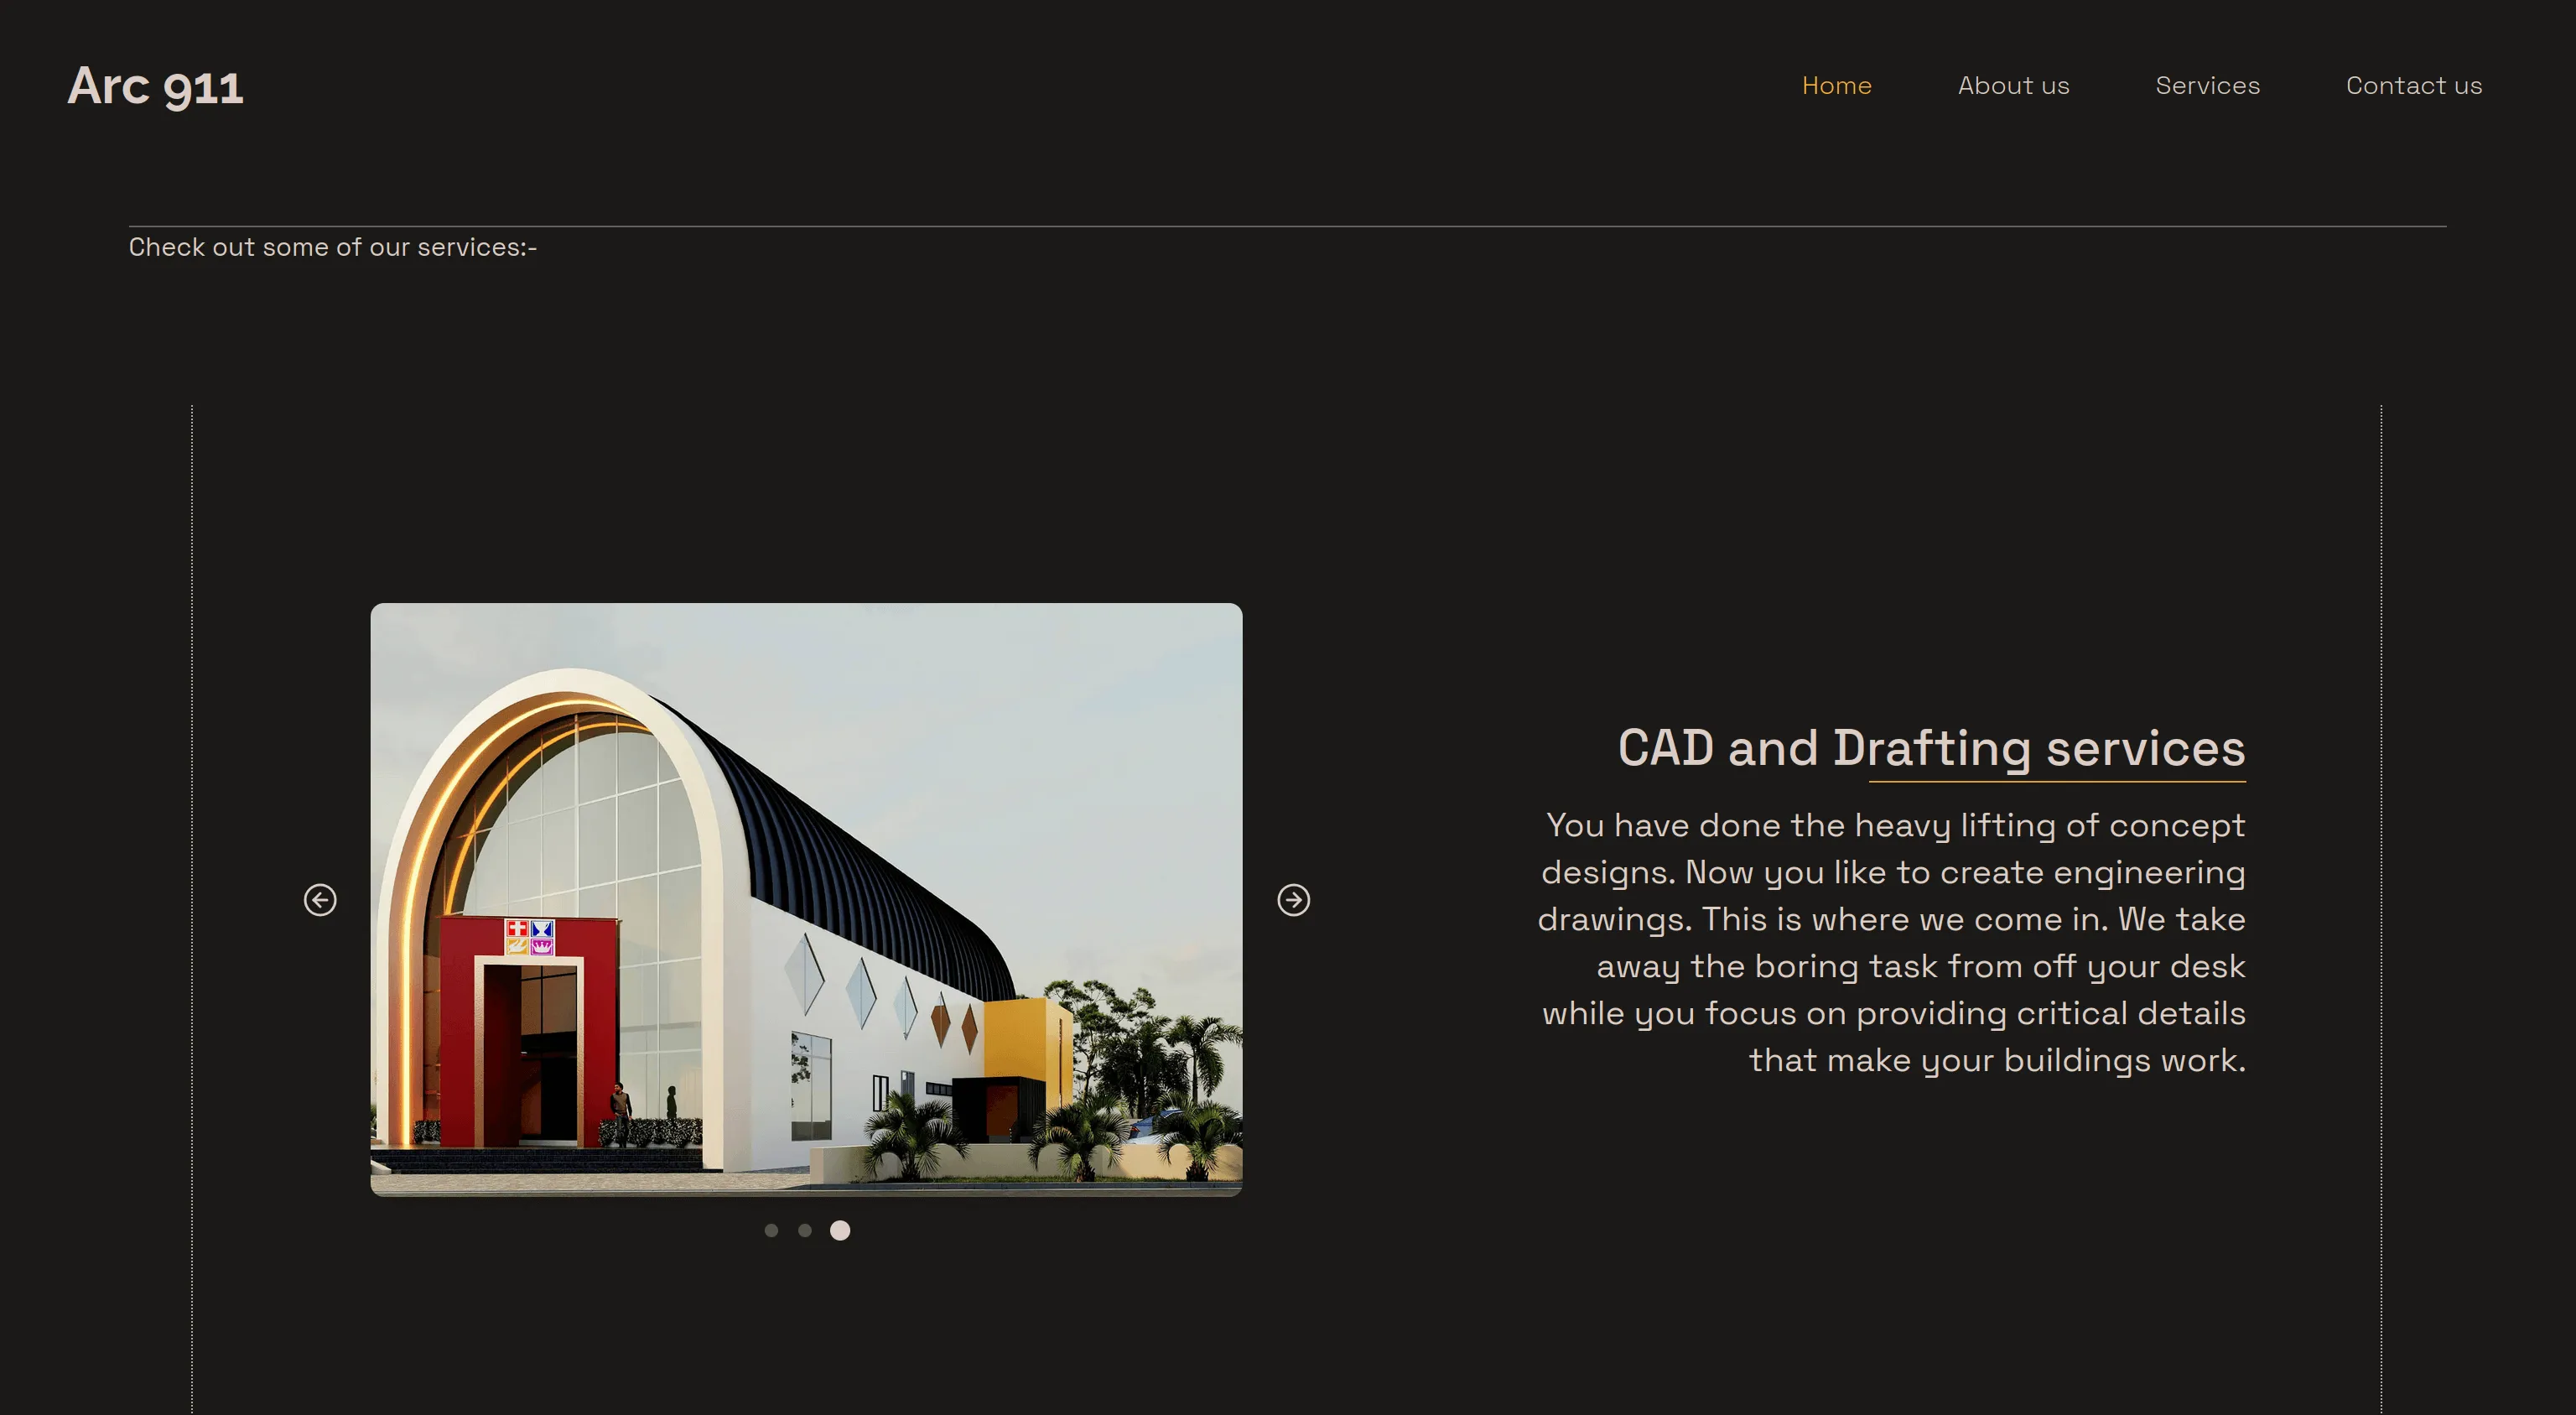
Task: Navigate to Contact us
Action: pos(2413,86)
